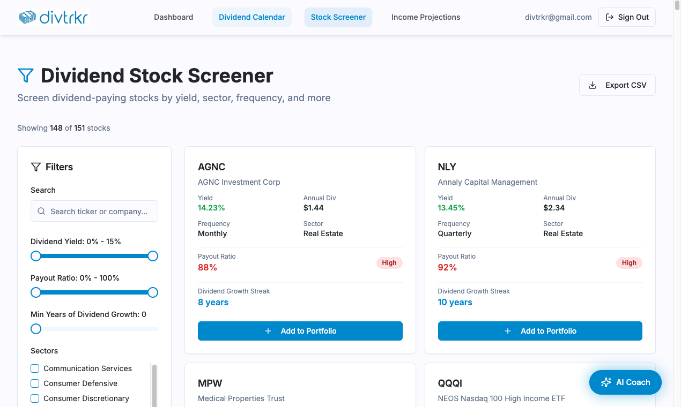This screenshot has height=407, width=681.
Task: Click the sign-out arrow icon
Action: [610, 17]
